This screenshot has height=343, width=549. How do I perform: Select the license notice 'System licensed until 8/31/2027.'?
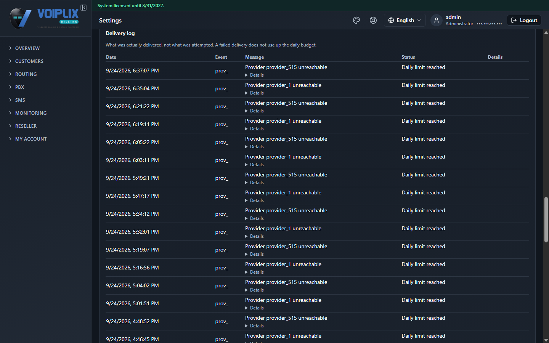[x=131, y=6]
